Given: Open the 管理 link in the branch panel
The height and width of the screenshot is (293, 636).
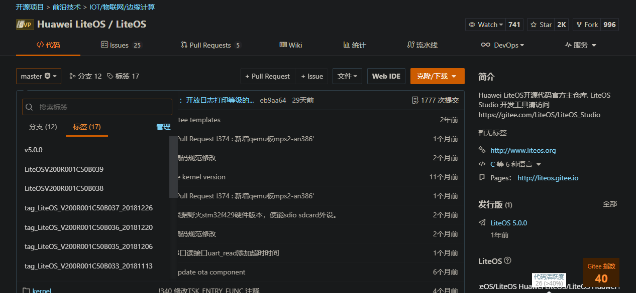Looking at the screenshot, I should point(163,127).
